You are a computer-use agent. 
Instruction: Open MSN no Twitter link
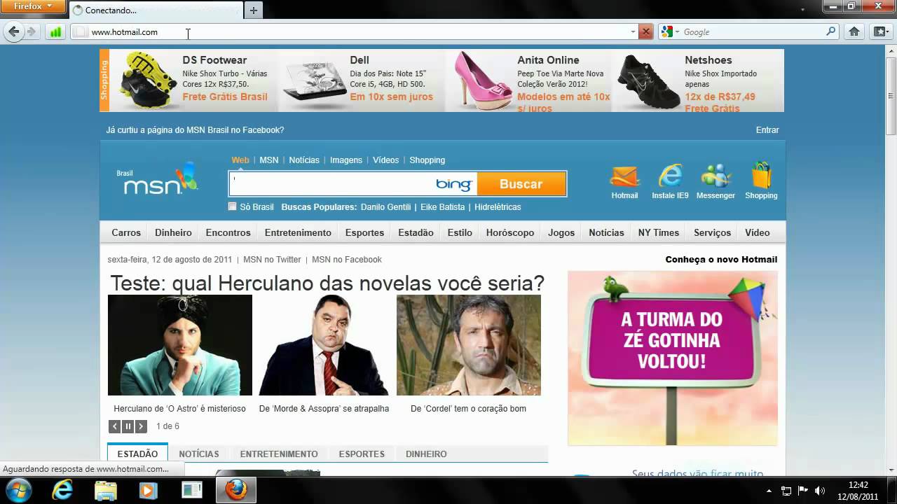point(272,260)
